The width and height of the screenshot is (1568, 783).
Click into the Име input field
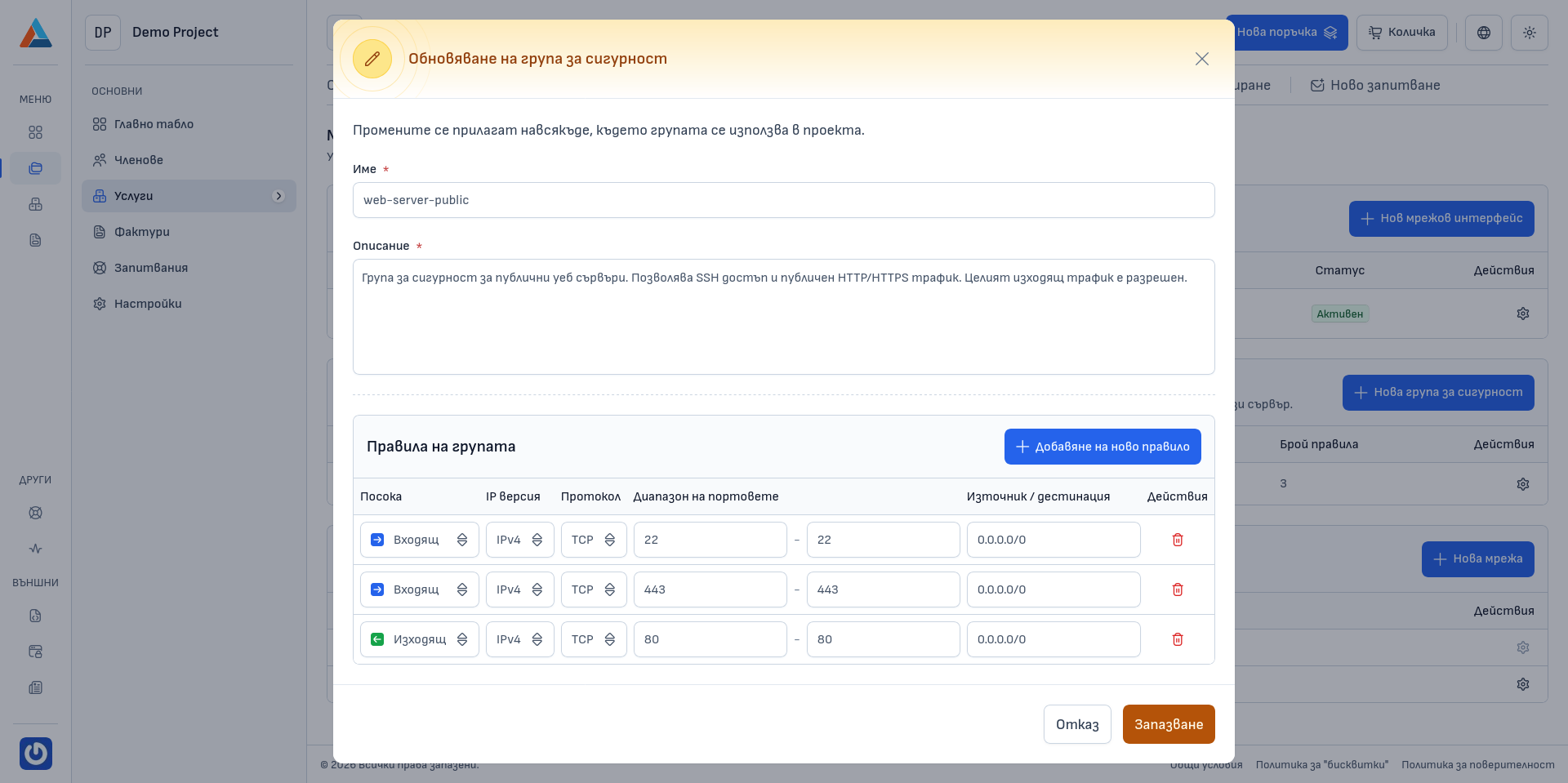(x=783, y=200)
